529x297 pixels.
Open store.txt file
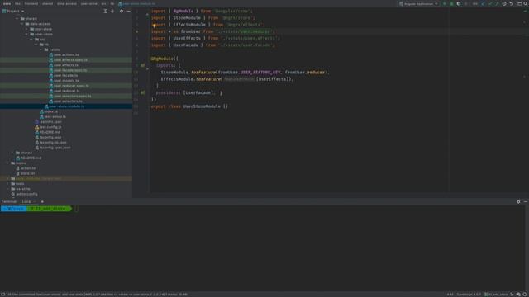pos(26,173)
